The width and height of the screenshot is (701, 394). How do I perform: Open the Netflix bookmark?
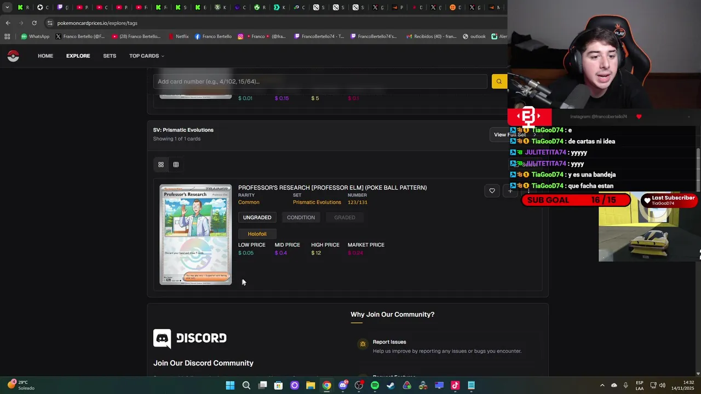coord(178,37)
